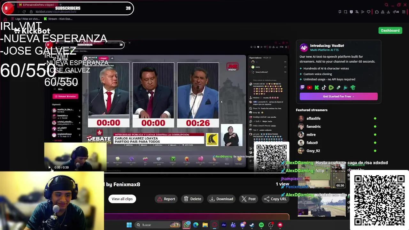
Task: Play the clip video
Action: 50,167
